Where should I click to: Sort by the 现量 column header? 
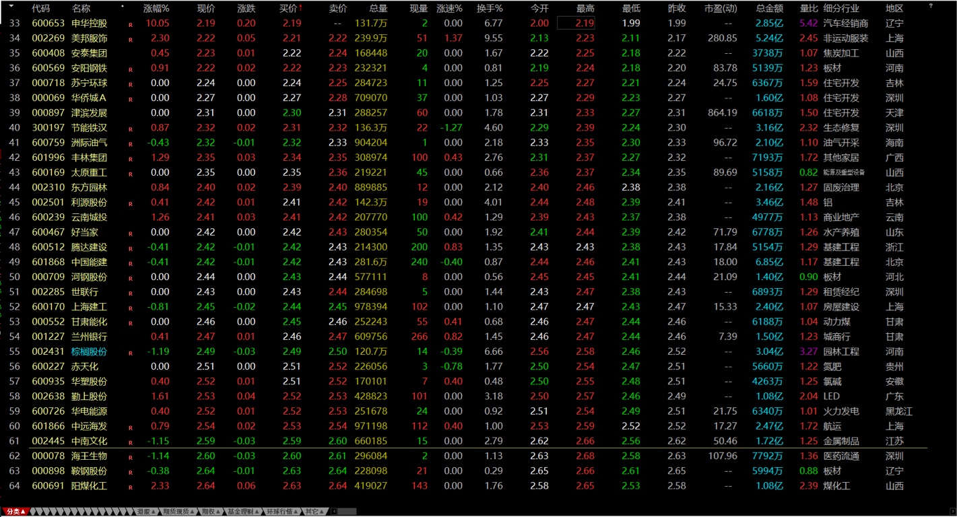coord(419,9)
